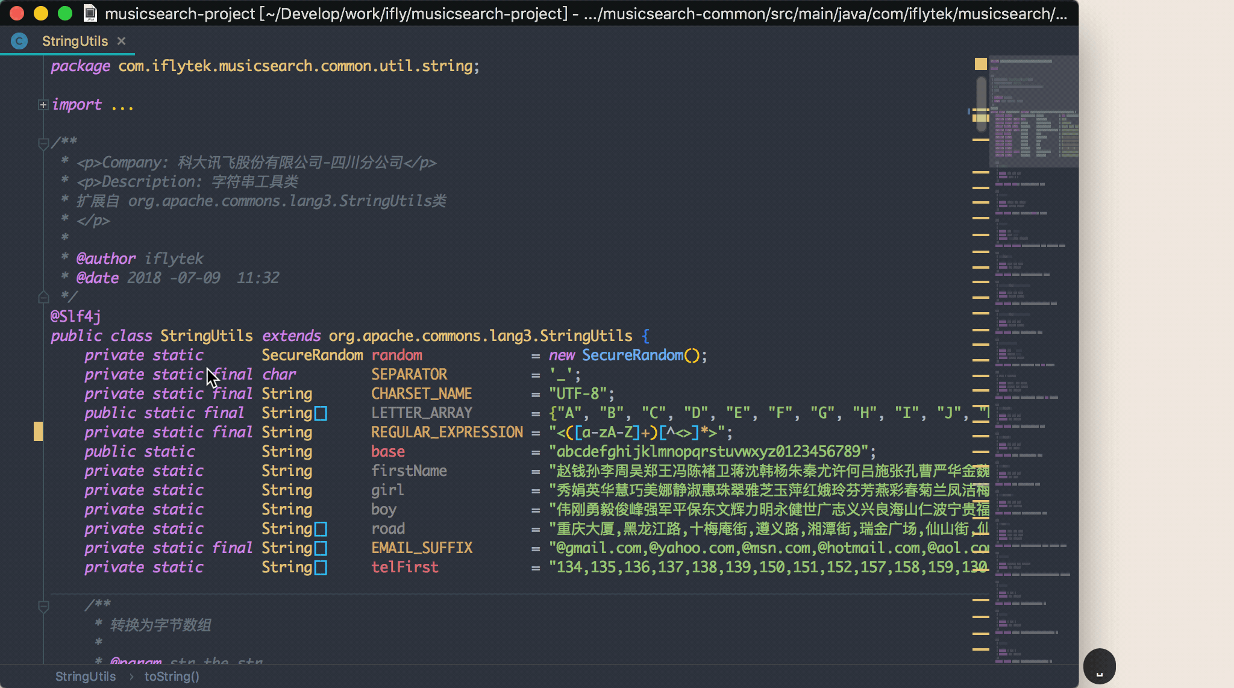
Task: Click the class icon on the StringUtils tab
Action: pos(19,41)
